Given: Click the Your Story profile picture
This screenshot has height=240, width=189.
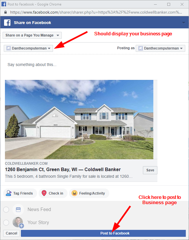Looking at the screenshot, I should pos(18,222).
